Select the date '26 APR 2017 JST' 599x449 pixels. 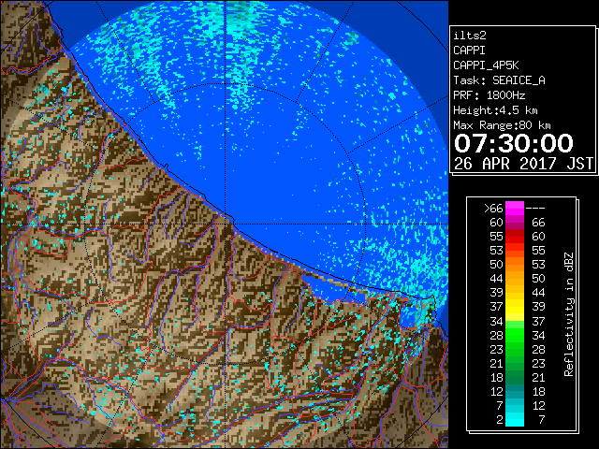pos(523,164)
